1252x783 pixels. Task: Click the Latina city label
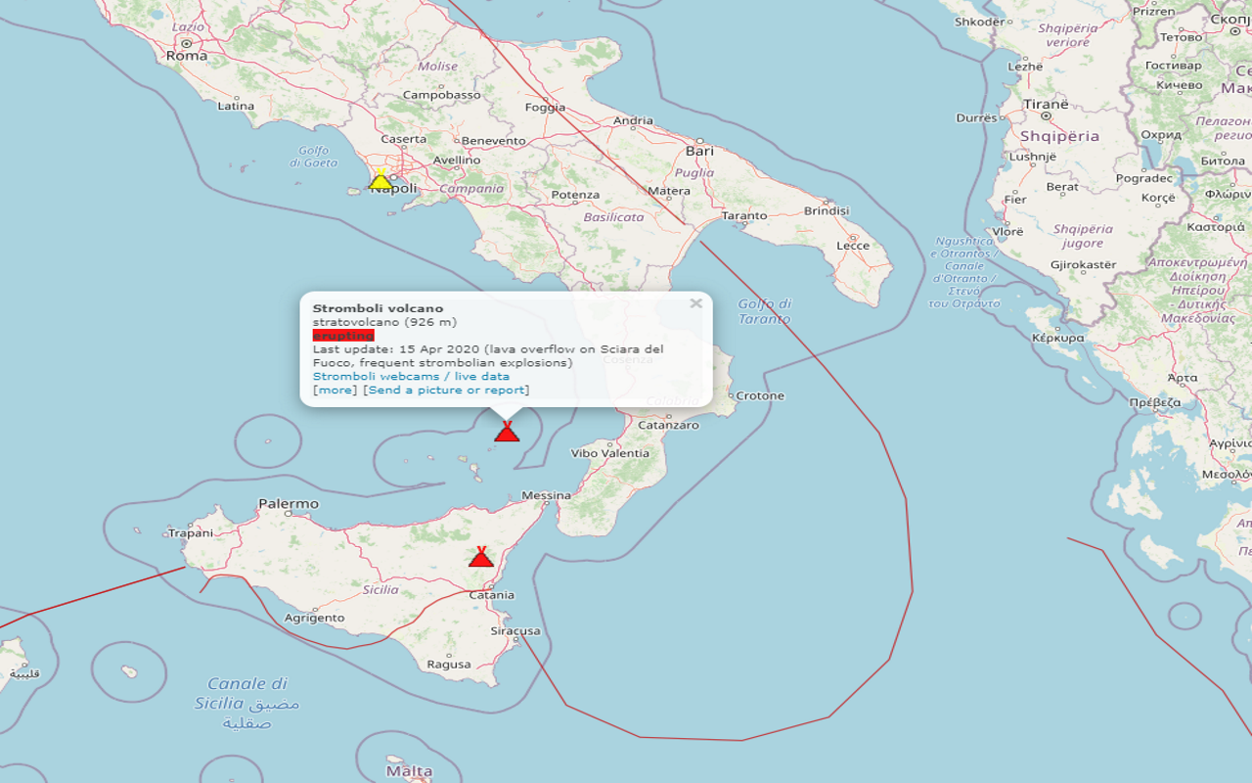236,106
